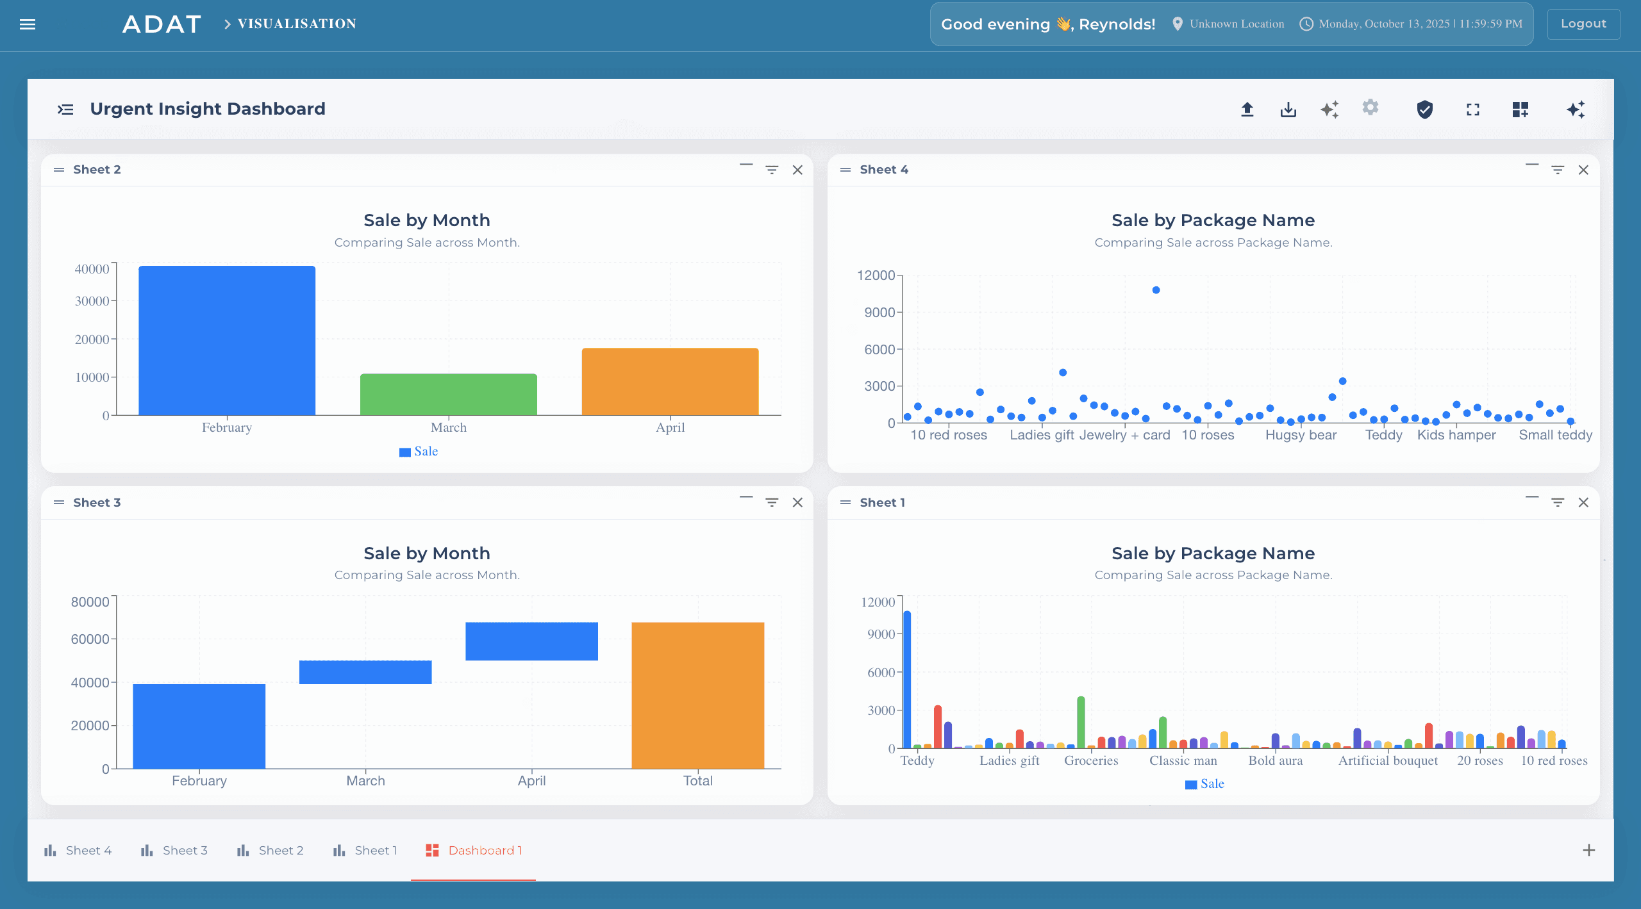Click 'Hugsy bear' axis label in Sheet 4

click(1301, 435)
